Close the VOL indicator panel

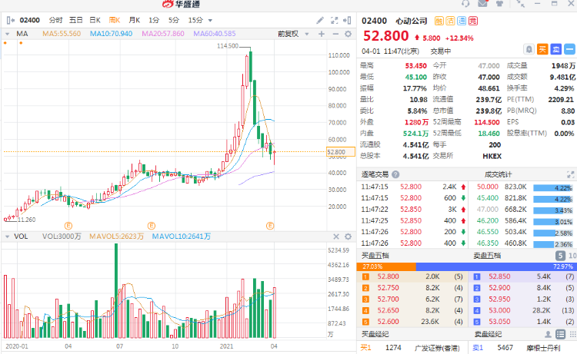336,237
